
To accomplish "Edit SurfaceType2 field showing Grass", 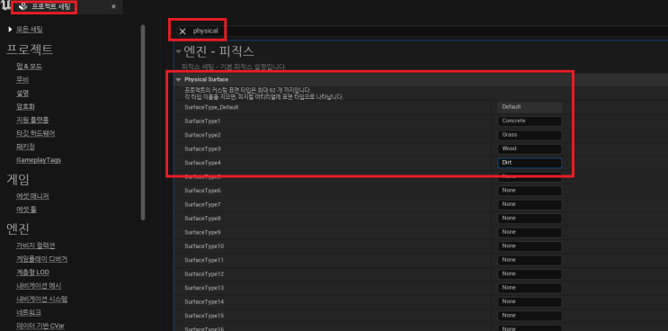I will (530, 135).
